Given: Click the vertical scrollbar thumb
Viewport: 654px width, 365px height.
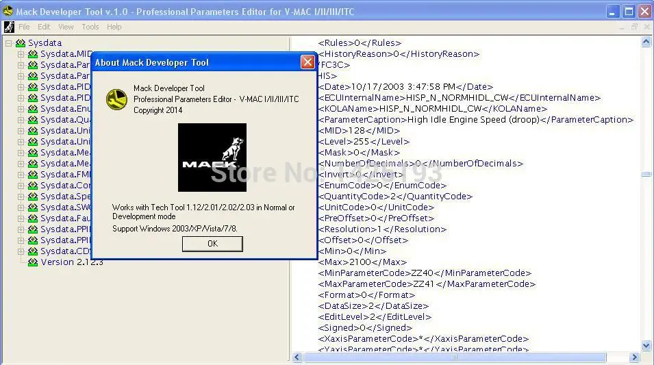Looking at the screenshot, I should [646, 175].
